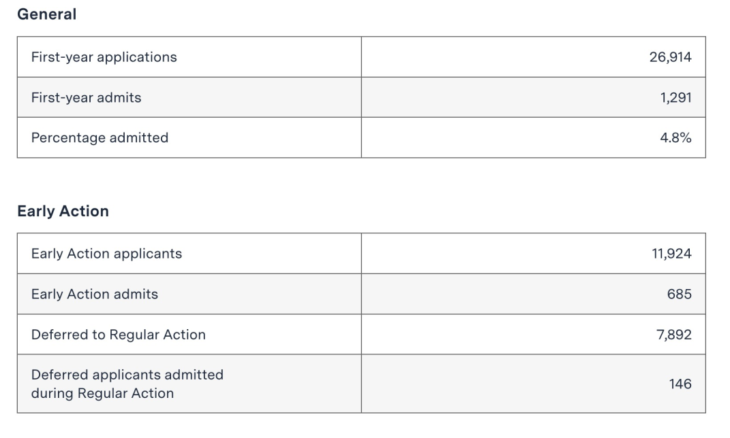Click the 4.8% admitted value
The height and width of the screenshot is (438, 730).
(x=675, y=138)
